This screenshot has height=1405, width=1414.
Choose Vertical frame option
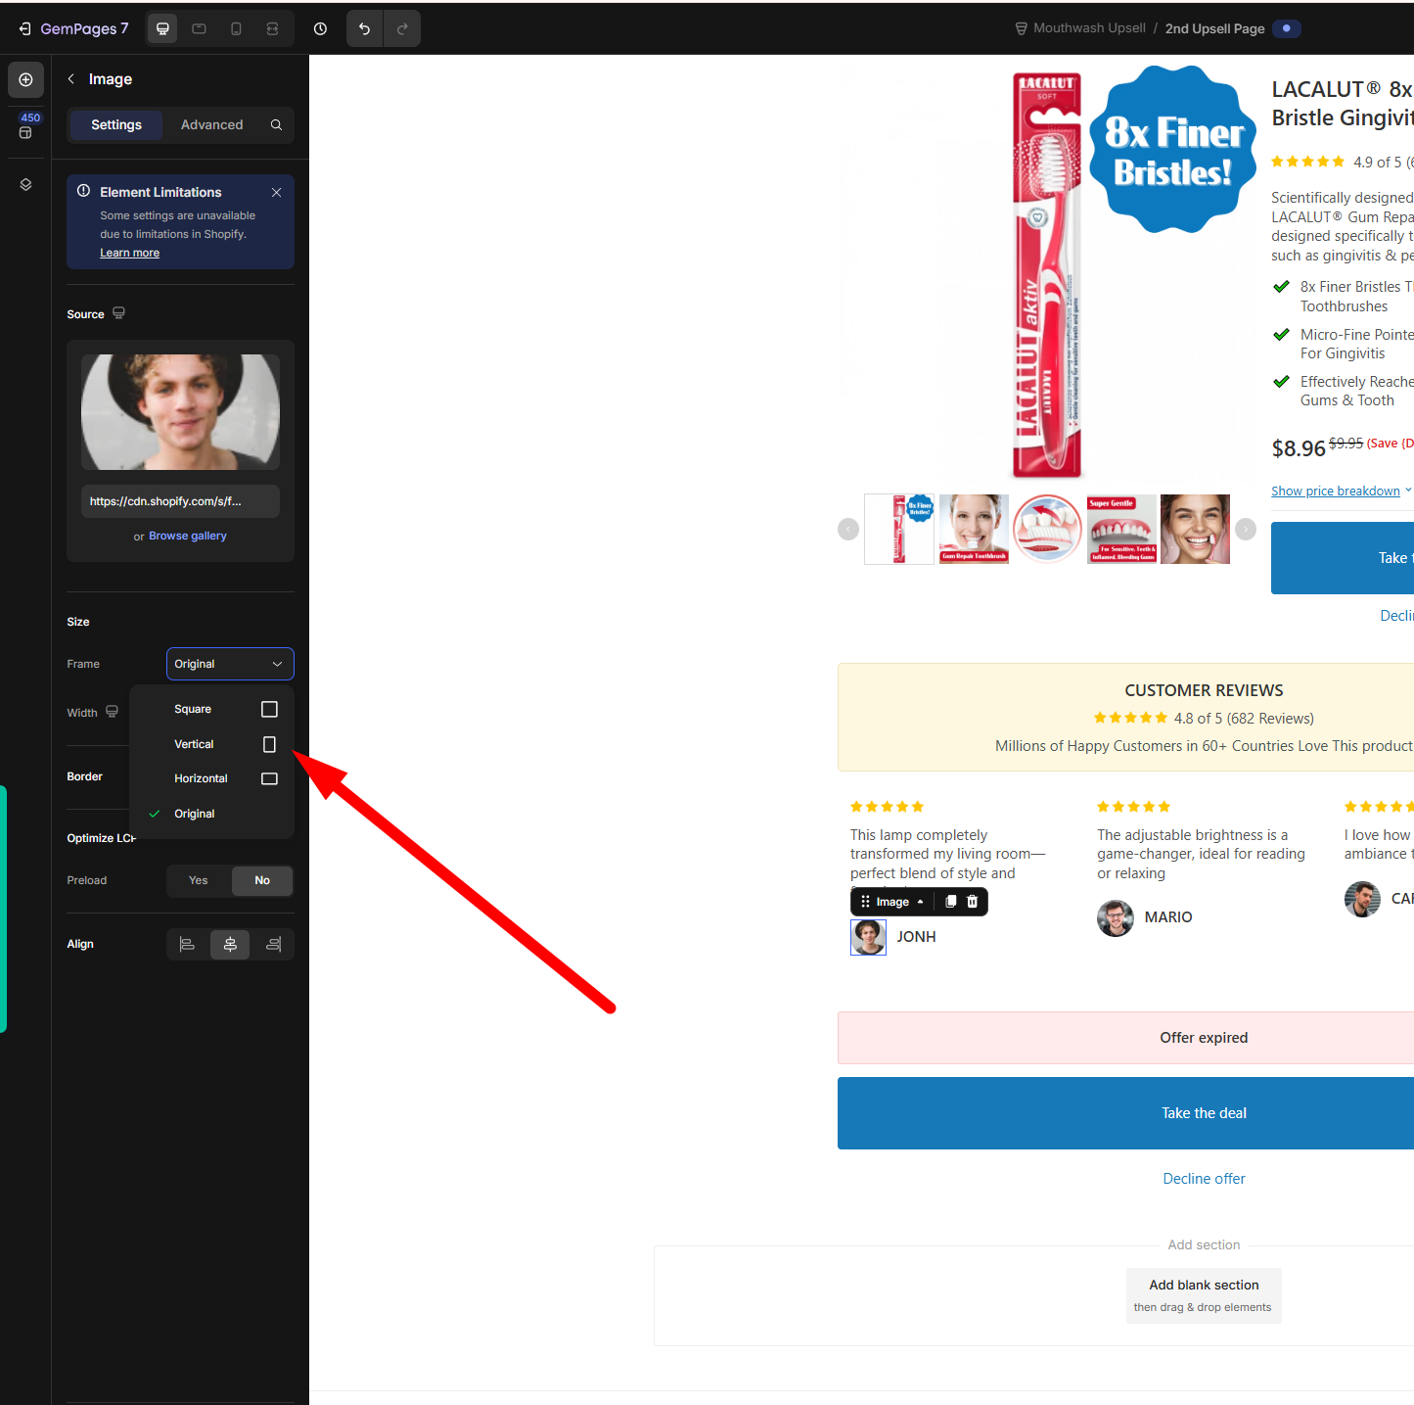pos(211,744)
